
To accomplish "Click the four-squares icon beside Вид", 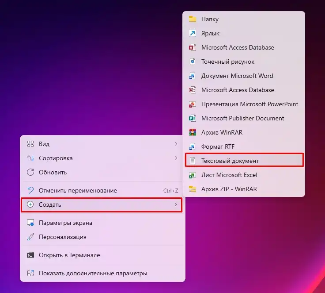I will click(x=30, y=144).
